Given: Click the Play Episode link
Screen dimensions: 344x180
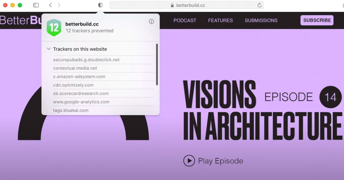Looking at the screenshot, I should (220, 161).
